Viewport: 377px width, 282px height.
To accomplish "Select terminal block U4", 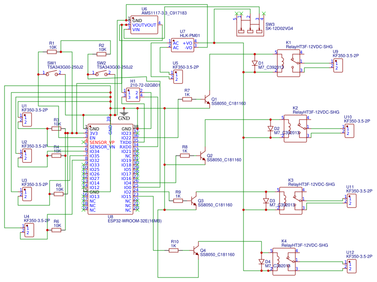I will [29, 230].
